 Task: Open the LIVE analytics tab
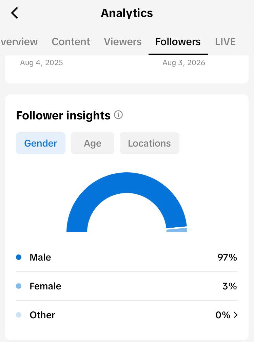225,42
